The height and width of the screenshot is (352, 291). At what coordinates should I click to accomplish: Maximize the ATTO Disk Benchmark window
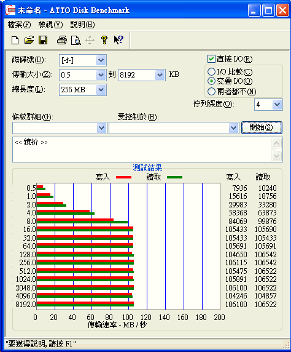point(268,10)
